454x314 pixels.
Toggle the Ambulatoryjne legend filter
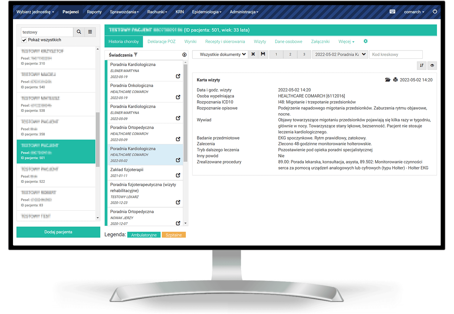[144, 235]
